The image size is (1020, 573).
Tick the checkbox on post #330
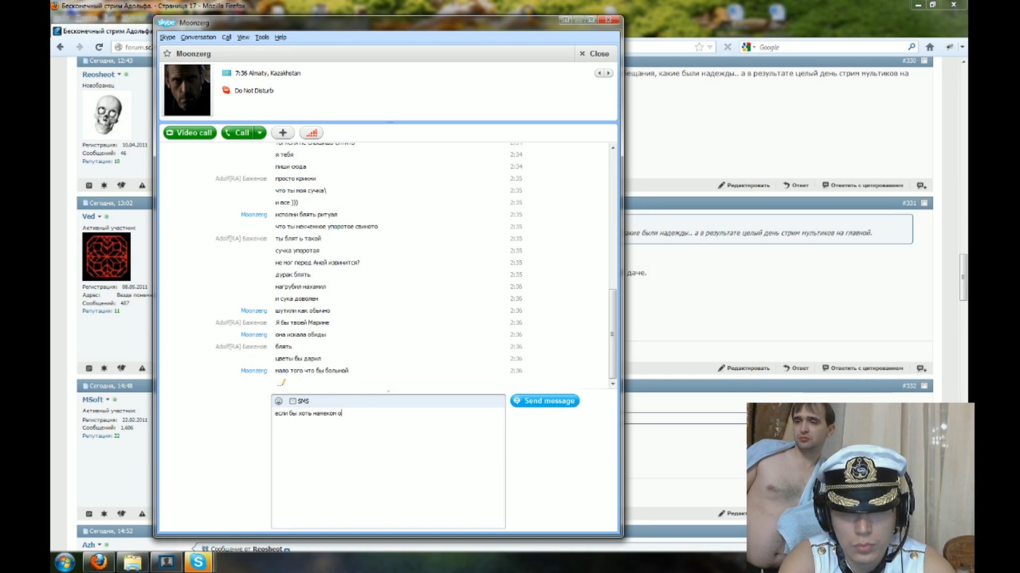[924, 60]
